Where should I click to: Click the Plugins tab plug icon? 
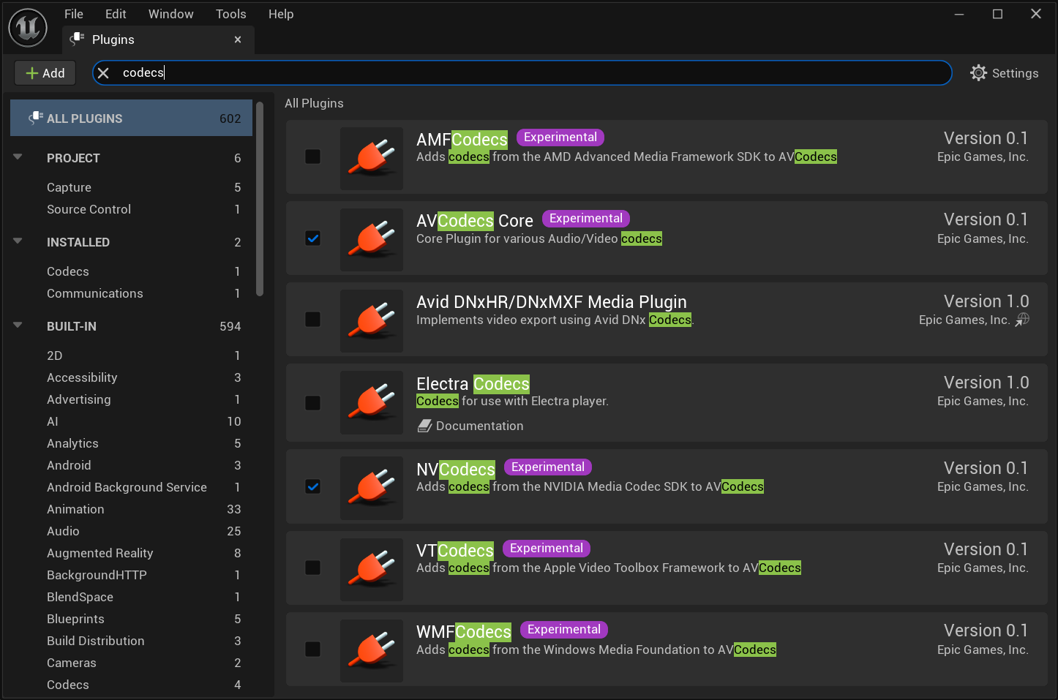pos(78,39)
